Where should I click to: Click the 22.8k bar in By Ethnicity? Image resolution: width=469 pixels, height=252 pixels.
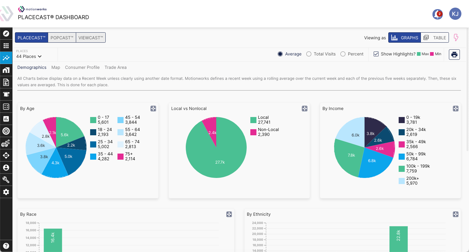click(x=398, y=239)
